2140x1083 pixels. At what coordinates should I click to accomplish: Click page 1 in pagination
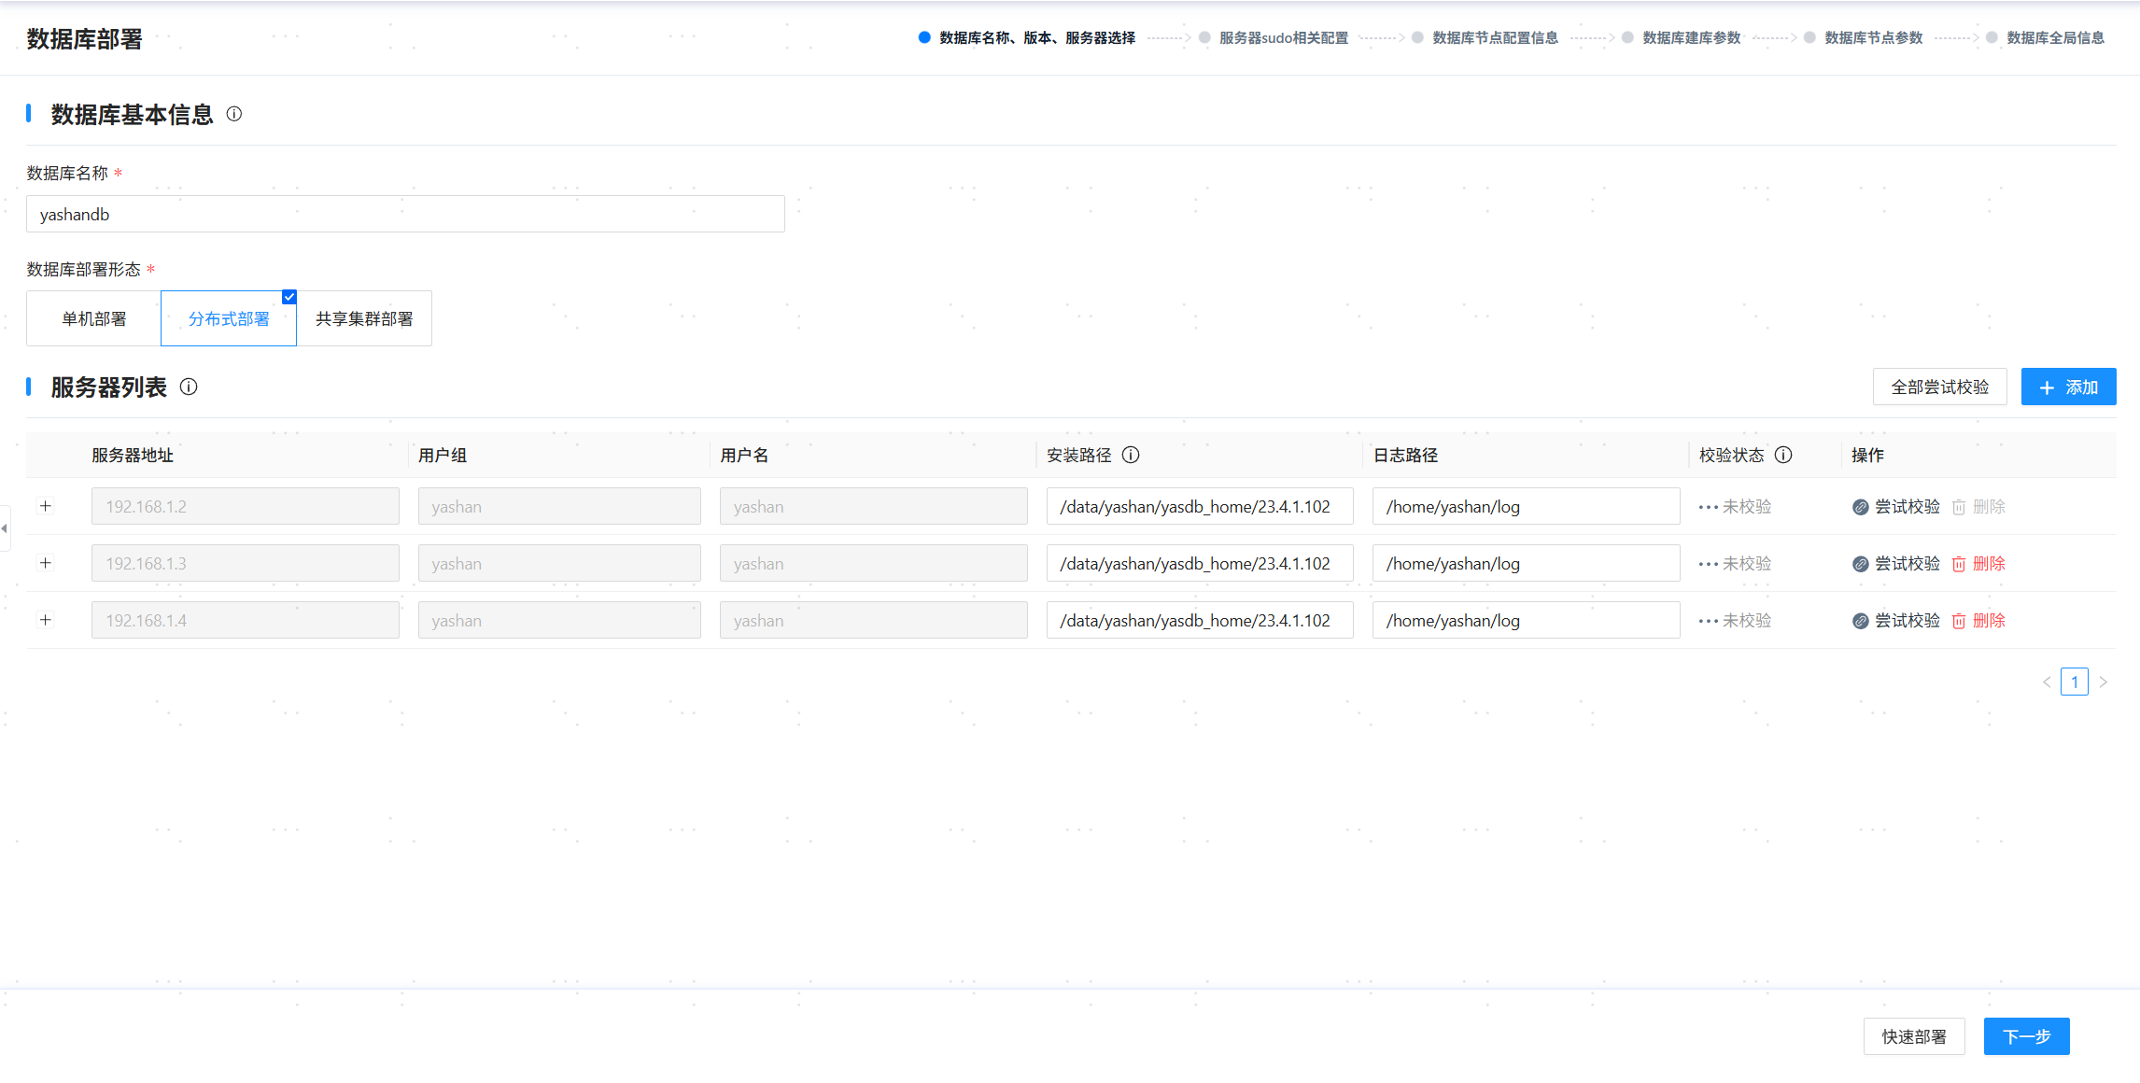pos(2075,682)
